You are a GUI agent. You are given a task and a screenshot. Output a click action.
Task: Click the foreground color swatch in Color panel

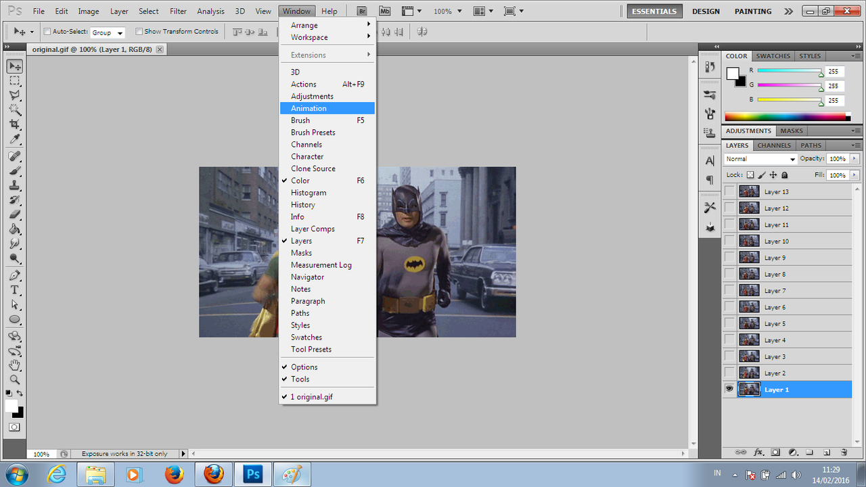733,73
